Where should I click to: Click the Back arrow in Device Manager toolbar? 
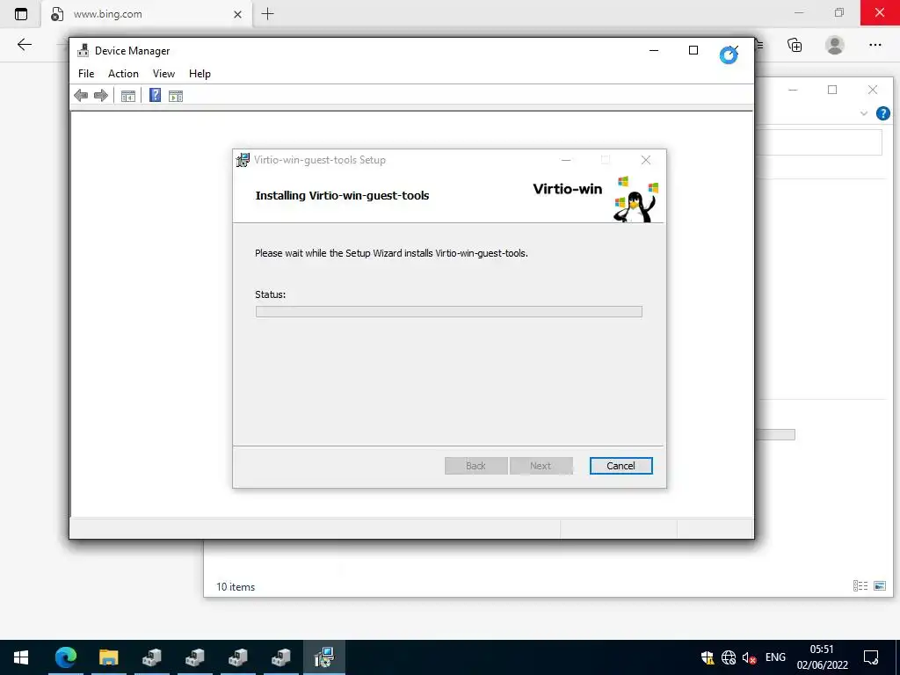[x=81, y=96]
